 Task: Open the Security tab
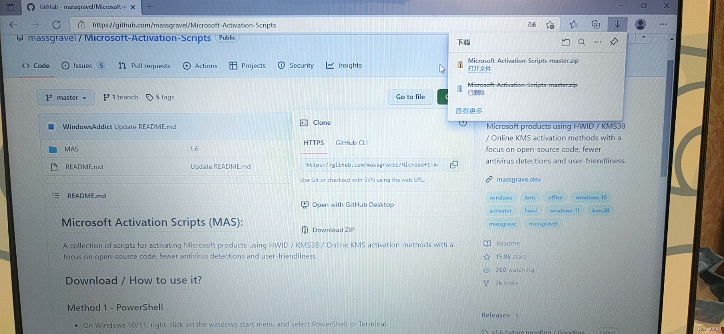(296, 65)
